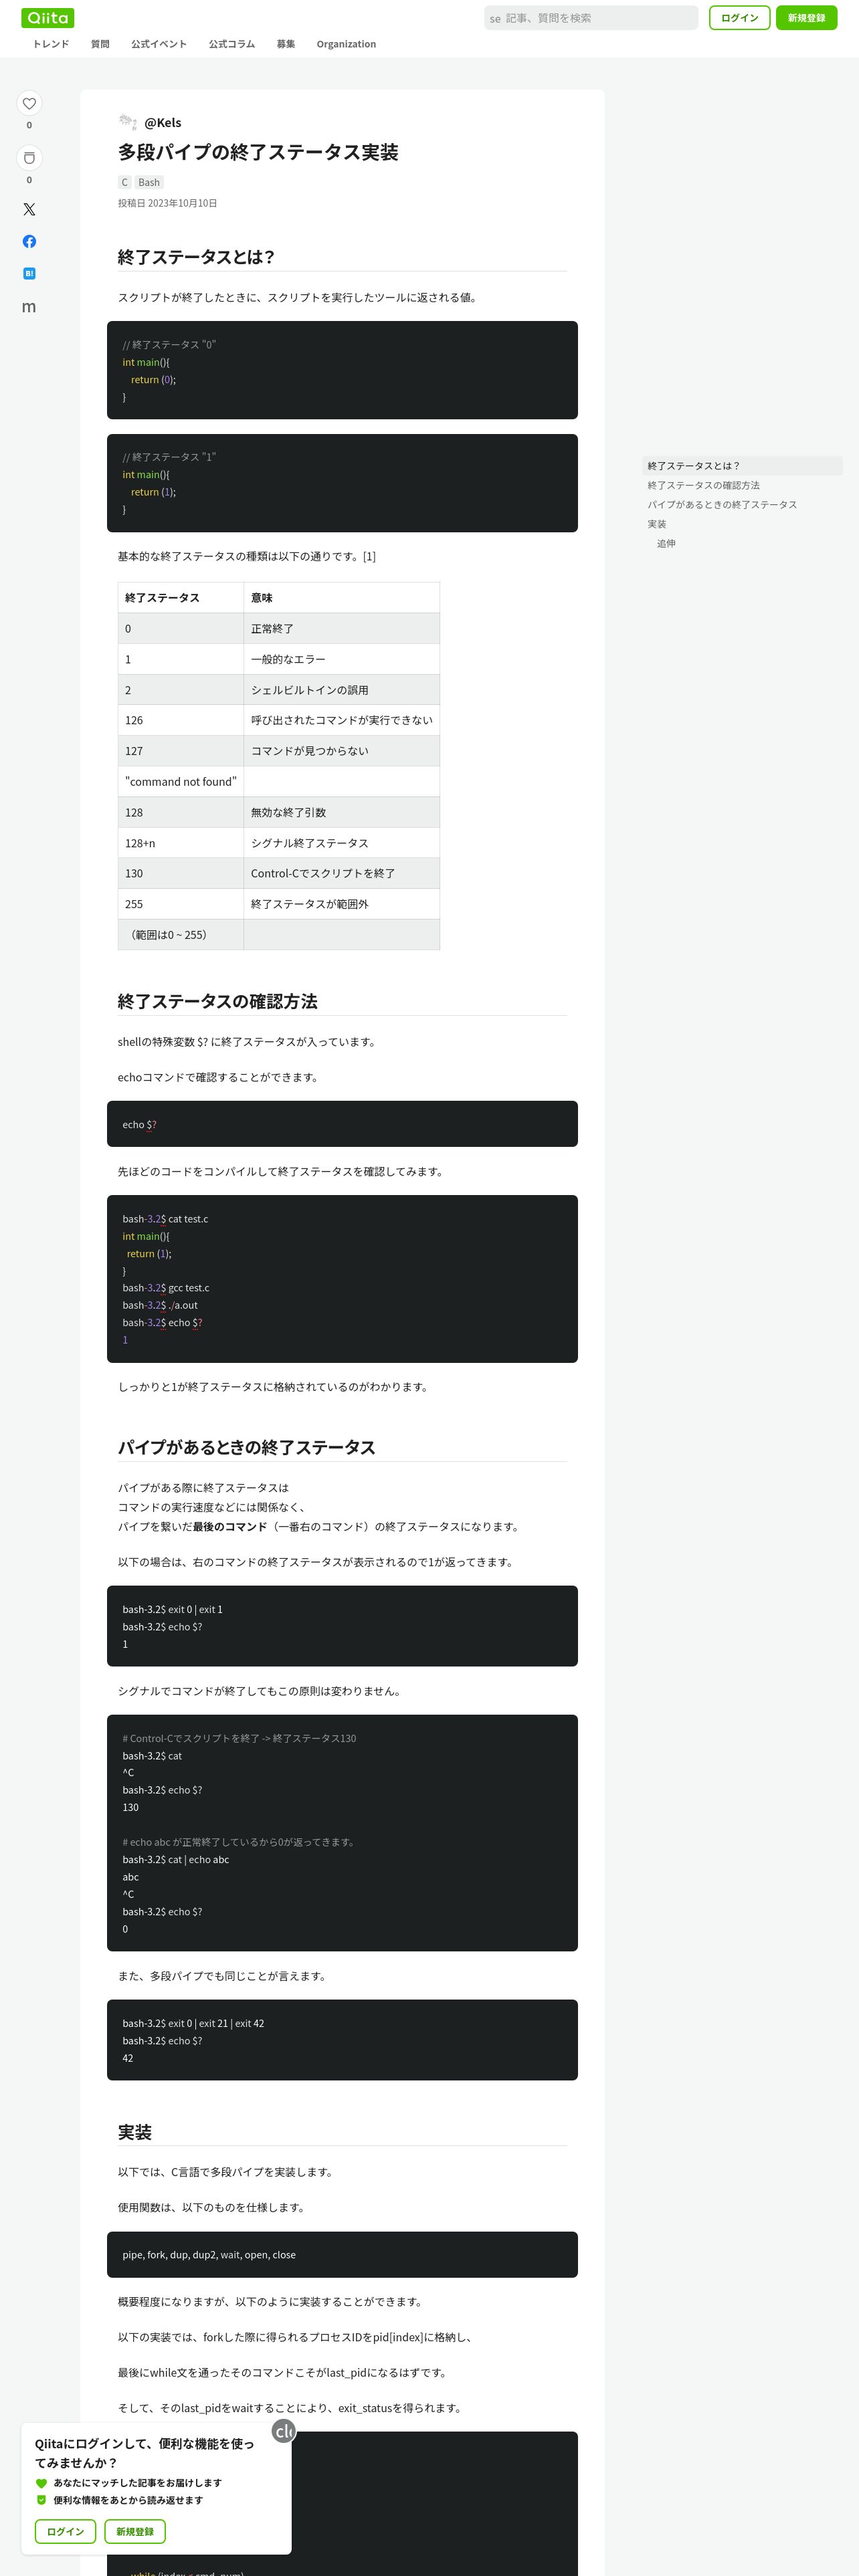859x2576 pixels.
Task: Open the Organization tab
Action: tap(346, 44)
